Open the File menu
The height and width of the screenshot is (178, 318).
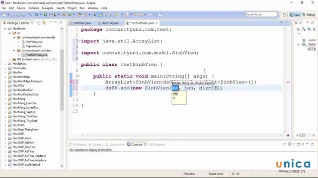[x=3, y=8]
